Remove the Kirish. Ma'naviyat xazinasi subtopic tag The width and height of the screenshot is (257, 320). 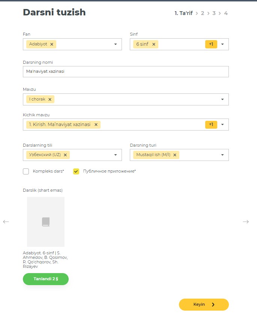(96, 125)
